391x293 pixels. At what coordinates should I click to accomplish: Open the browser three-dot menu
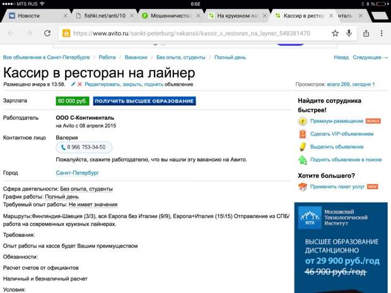pos(382,33)
